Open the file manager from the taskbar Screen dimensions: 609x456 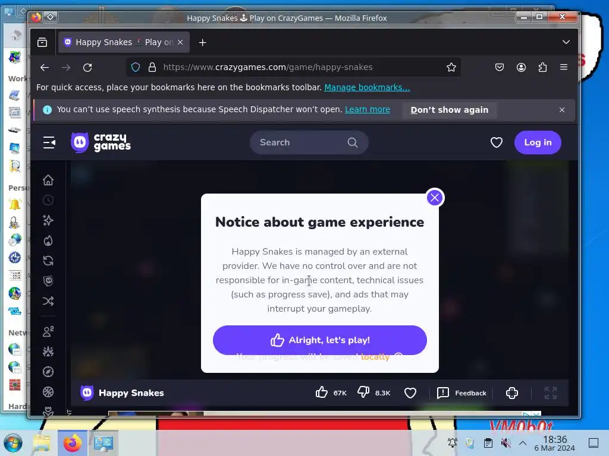42,443
